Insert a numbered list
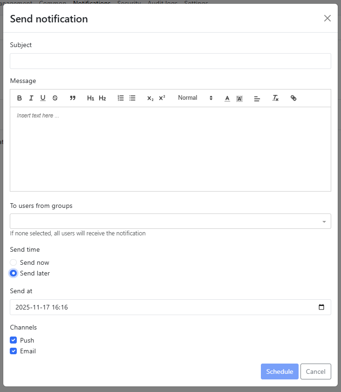Screen dimensions: 341x392 click(x=121, y=98)
